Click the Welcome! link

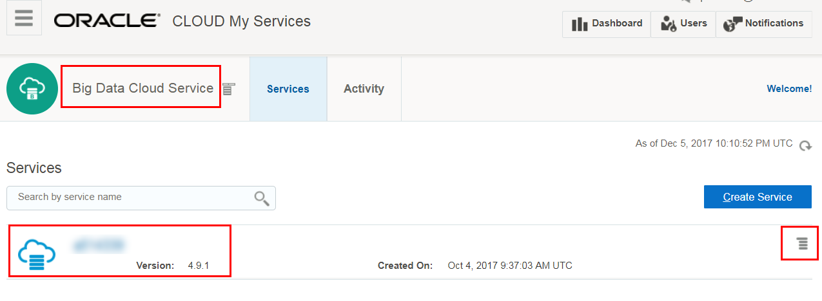click(788, 89)
